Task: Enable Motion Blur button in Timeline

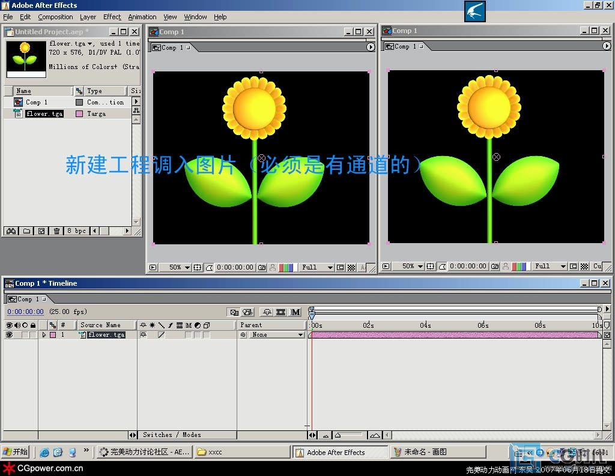Action: [x=295, y=312]
